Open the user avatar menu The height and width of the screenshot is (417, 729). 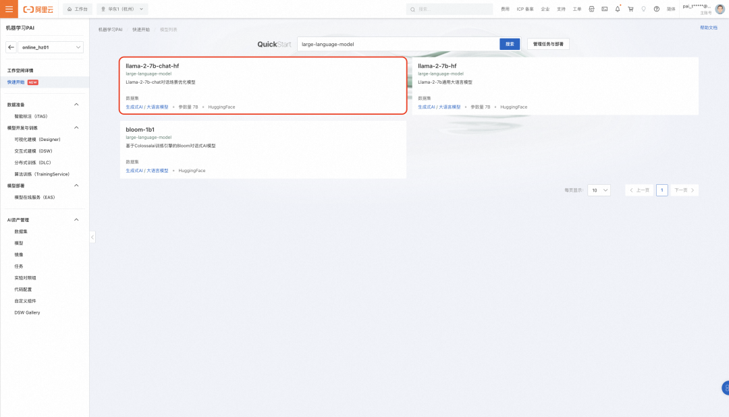pyautogui.click(x=720, y=9)
